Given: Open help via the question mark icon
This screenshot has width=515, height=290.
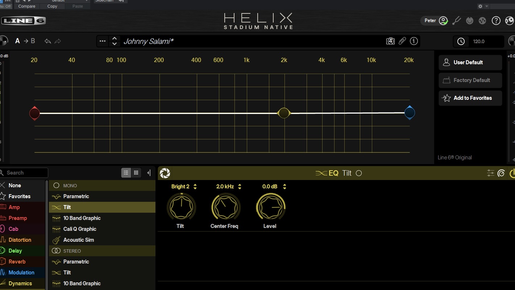Looking at the screenshot, I should [x=496, y=21].
